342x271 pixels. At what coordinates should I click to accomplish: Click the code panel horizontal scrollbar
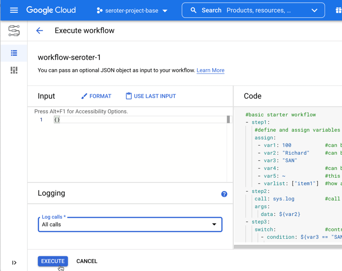[288, 247]
